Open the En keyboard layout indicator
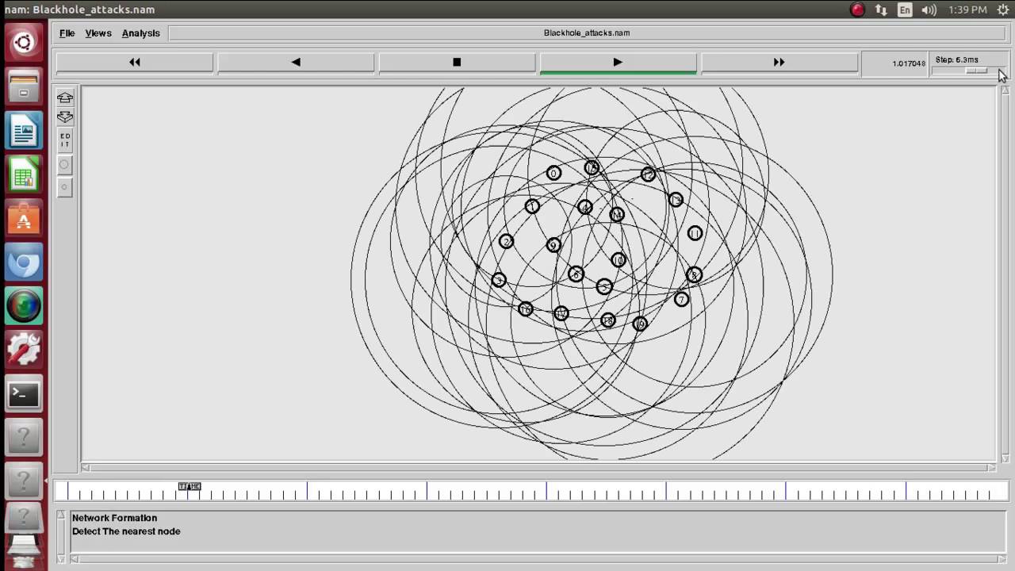1015x571 pixels. coord(905,10)
